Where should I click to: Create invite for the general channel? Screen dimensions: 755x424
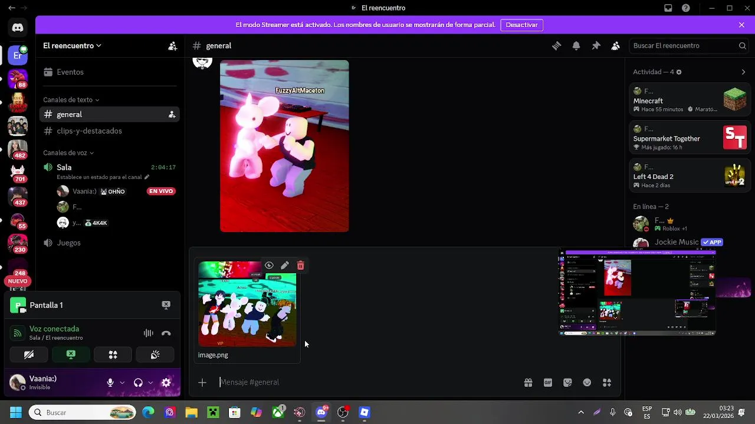pos(172,115)
